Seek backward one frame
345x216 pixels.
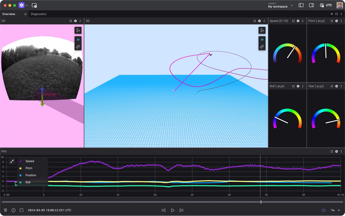164,210
